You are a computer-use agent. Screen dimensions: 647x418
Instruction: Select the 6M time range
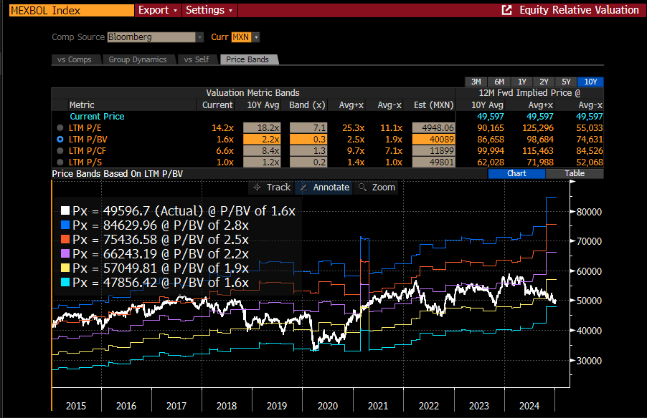[x=499, y=82]
